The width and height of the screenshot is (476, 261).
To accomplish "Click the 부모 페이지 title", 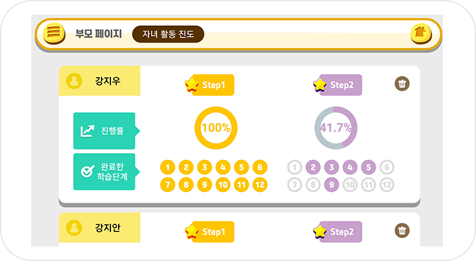I will click(x=98, y=34).
